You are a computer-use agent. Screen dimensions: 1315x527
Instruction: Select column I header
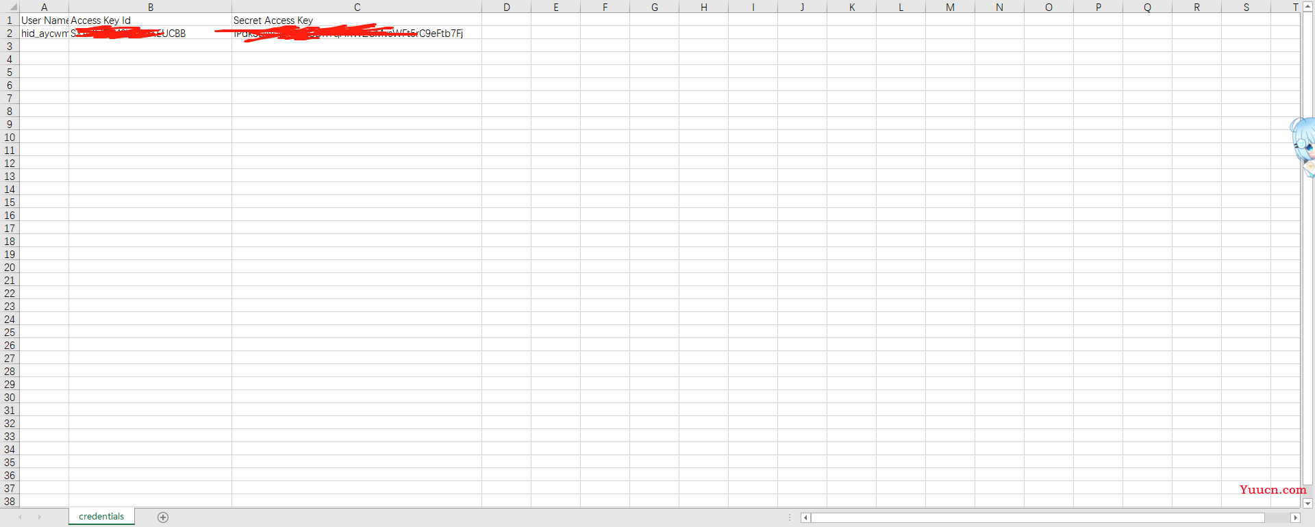point(753,7)
